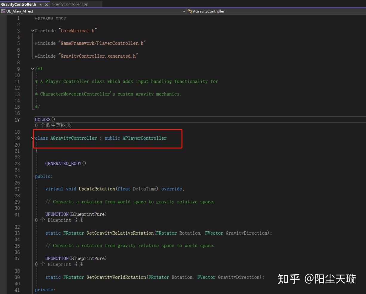
Task: Click line number 39 in the gutter
Action: click(17, 277)
